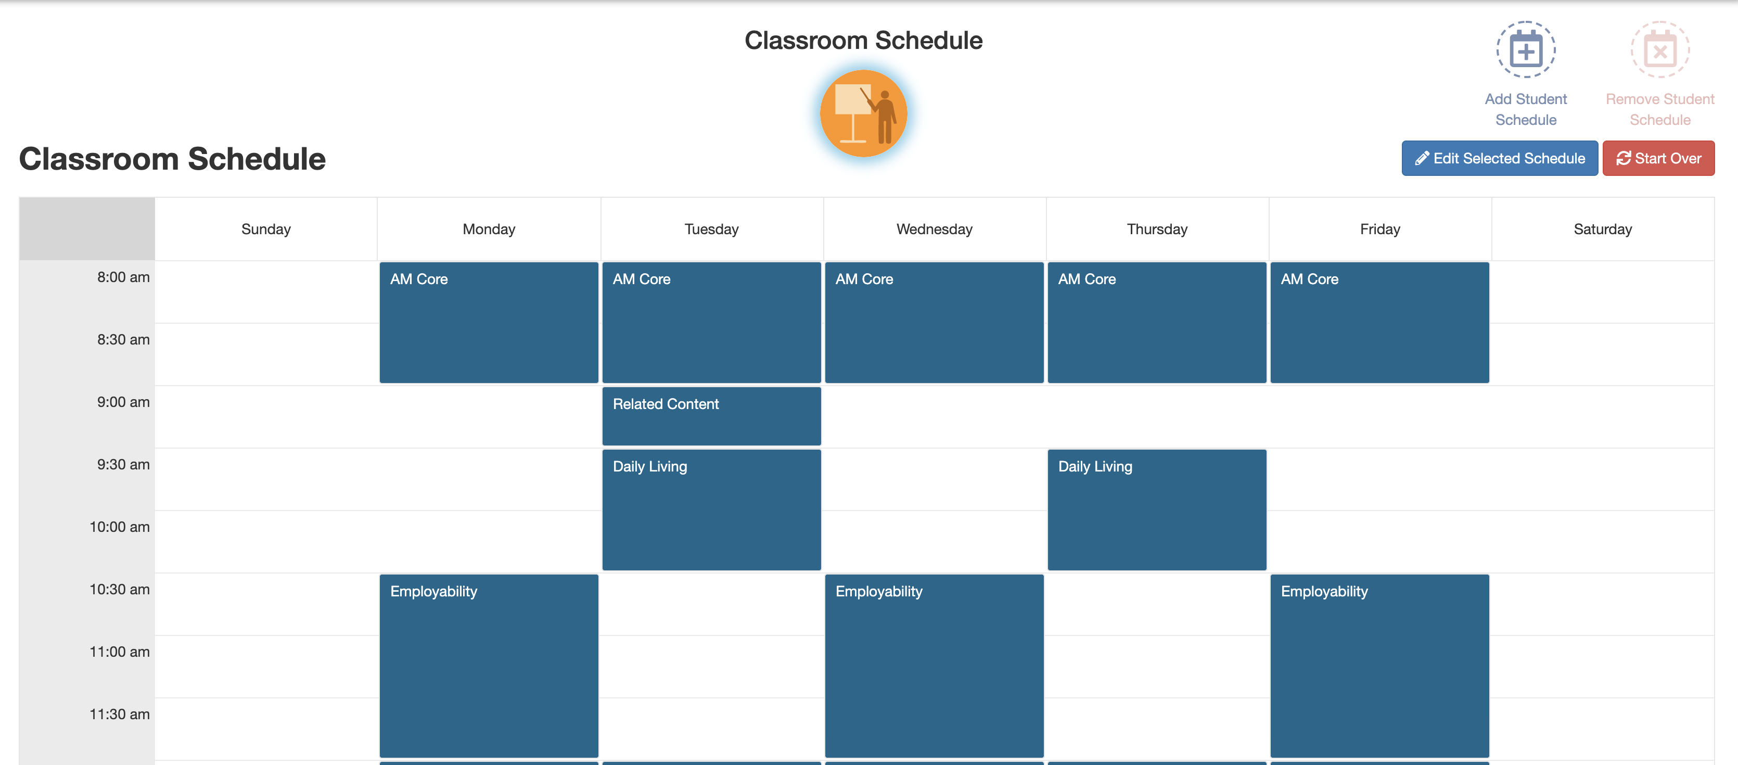Image resolution: width=1738 pixels, height=765 pixels.
Task: Select Friday AM Core block
Action: (x=1379, y=323)
